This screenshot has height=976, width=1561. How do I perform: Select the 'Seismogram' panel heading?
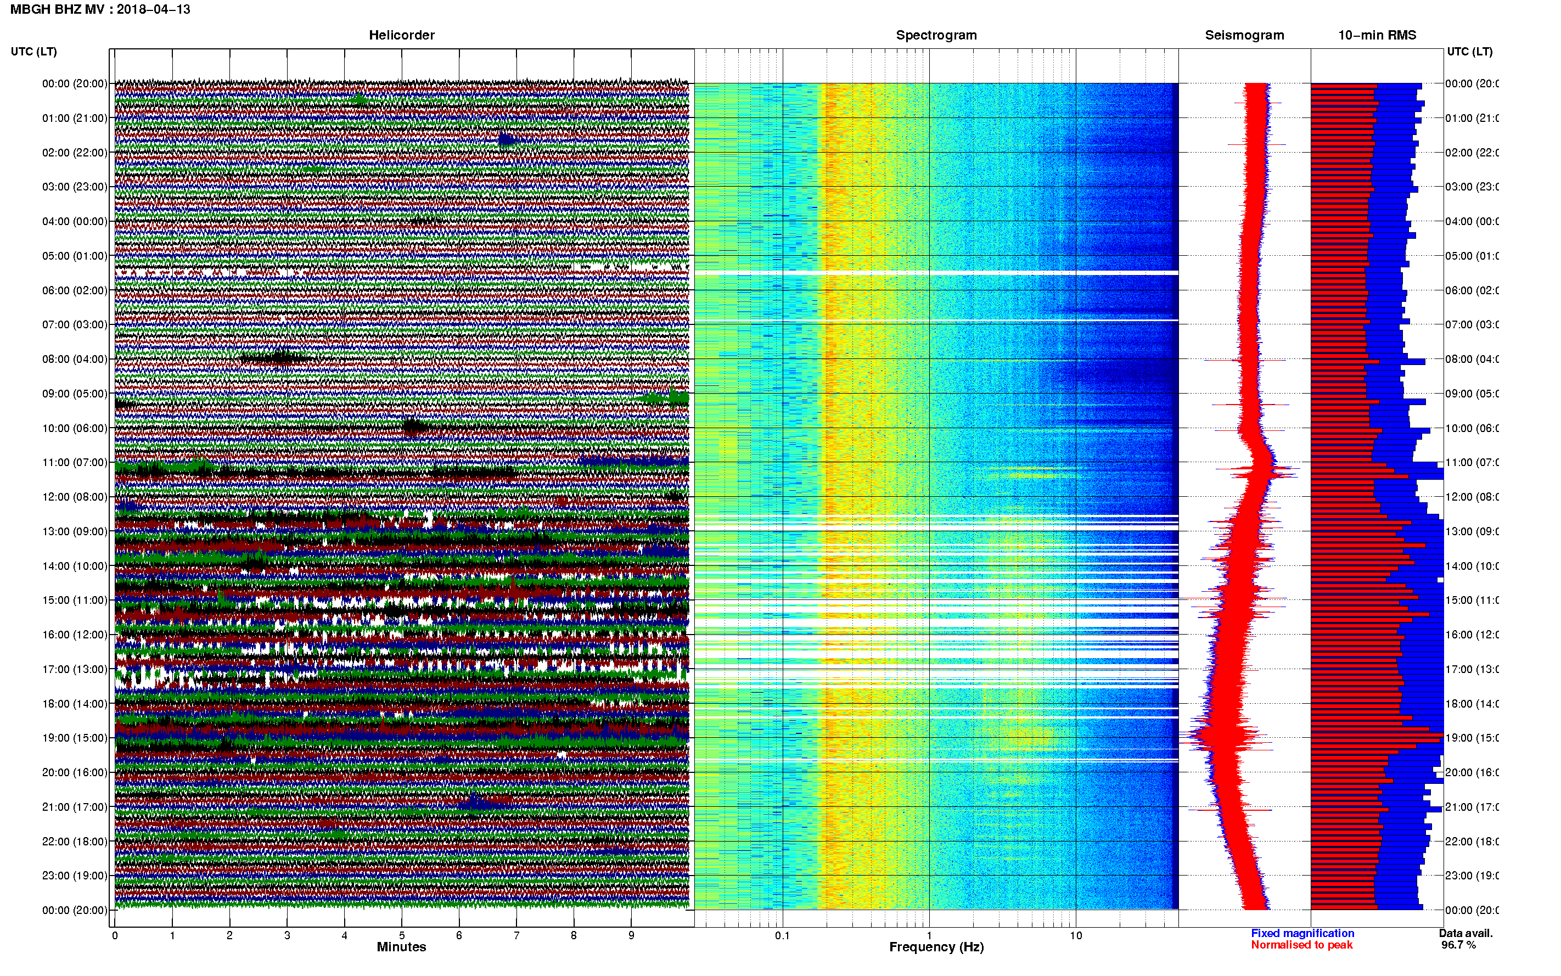pos(1244,35)
